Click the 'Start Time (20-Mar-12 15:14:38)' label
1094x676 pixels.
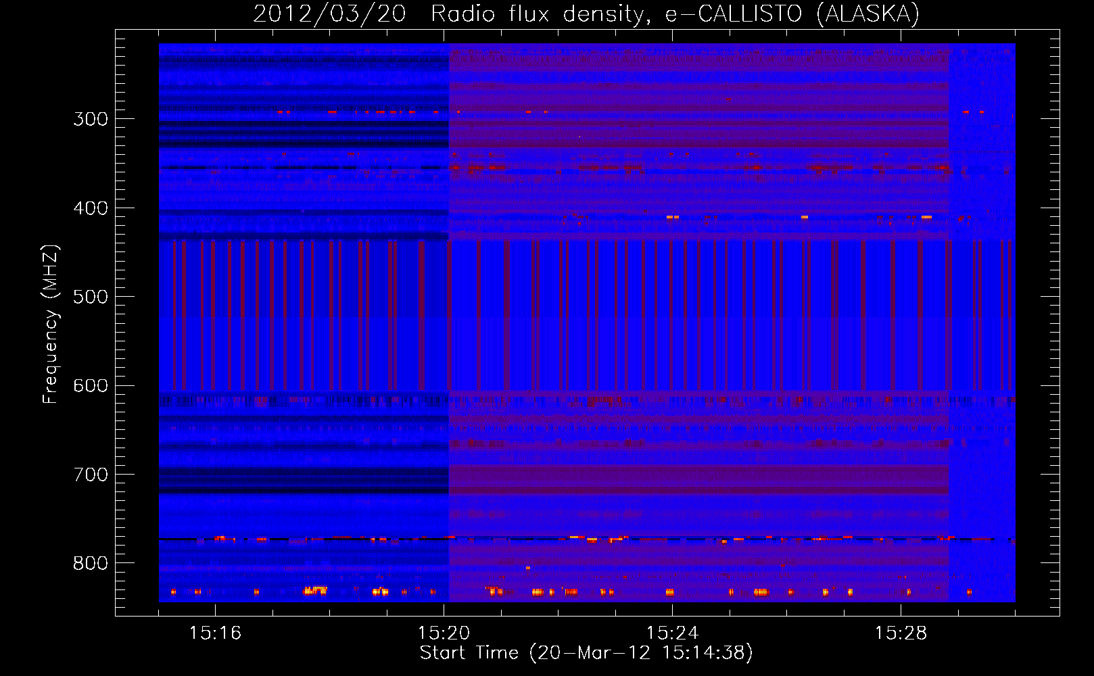586,653
